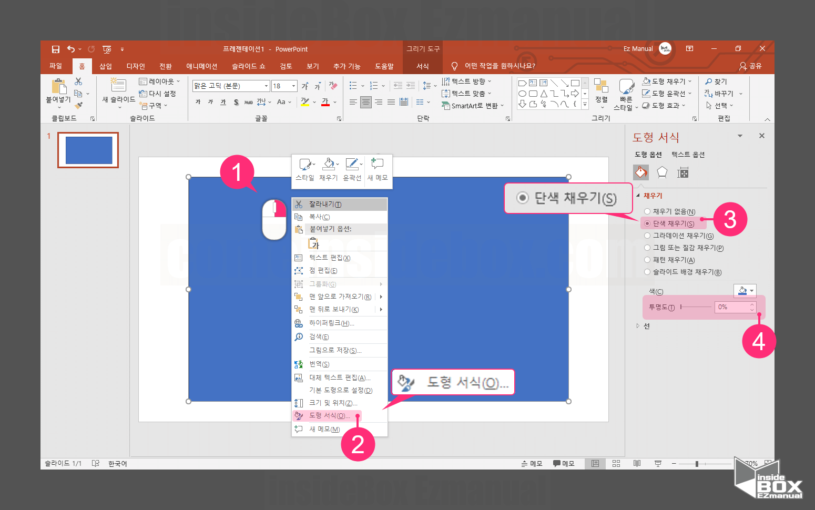Select the Size & Properties icon in the pane

tap(683, 172)
